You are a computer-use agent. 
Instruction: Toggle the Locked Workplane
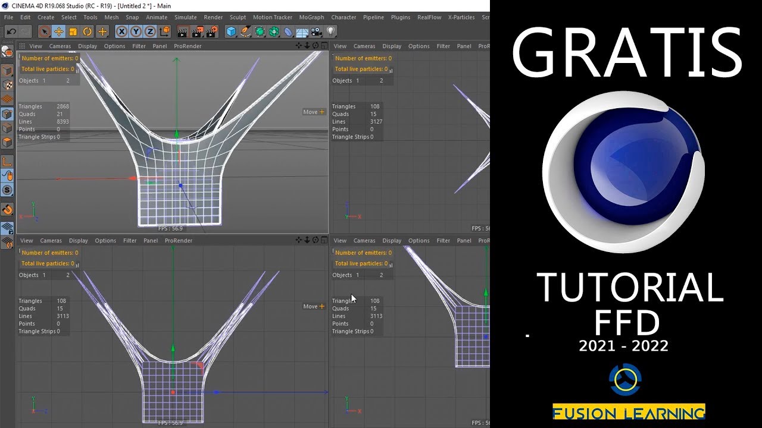coord(7,228)
